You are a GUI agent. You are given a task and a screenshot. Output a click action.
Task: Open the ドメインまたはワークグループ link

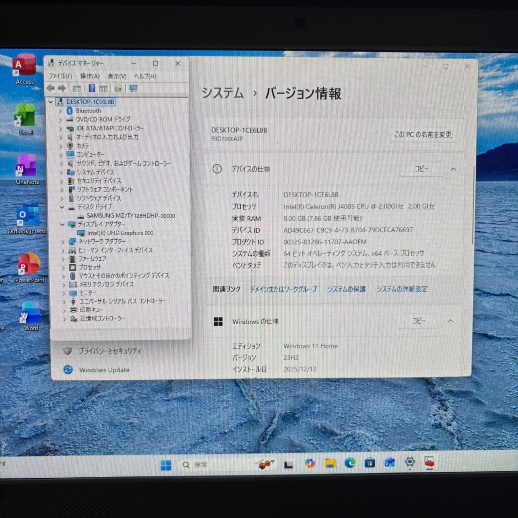point(284,289)
